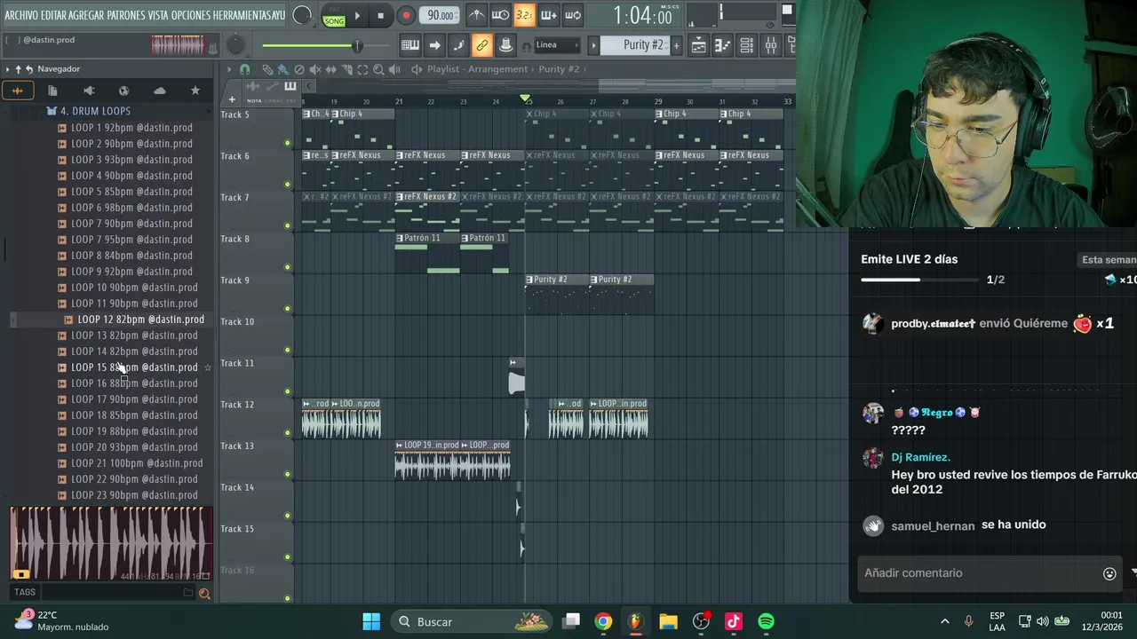Expand Navegador options arrow
The height and width of the screenshot is (639, 1137).
pos(8,69)
